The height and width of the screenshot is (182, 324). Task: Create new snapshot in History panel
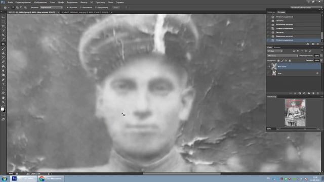coord(313,44)
